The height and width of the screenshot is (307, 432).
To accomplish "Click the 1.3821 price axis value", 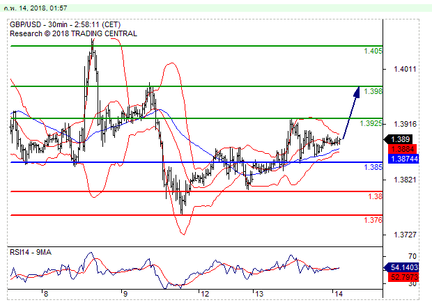I will coord(405,180).
